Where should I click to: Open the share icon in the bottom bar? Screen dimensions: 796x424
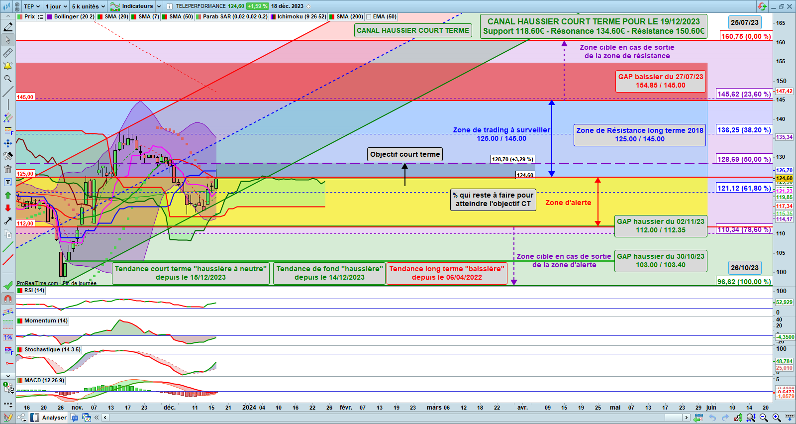tap(22, 418)
